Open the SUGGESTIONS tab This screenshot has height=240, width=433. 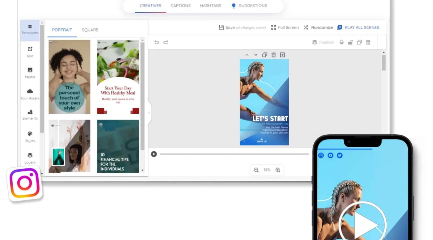point(249,6)
